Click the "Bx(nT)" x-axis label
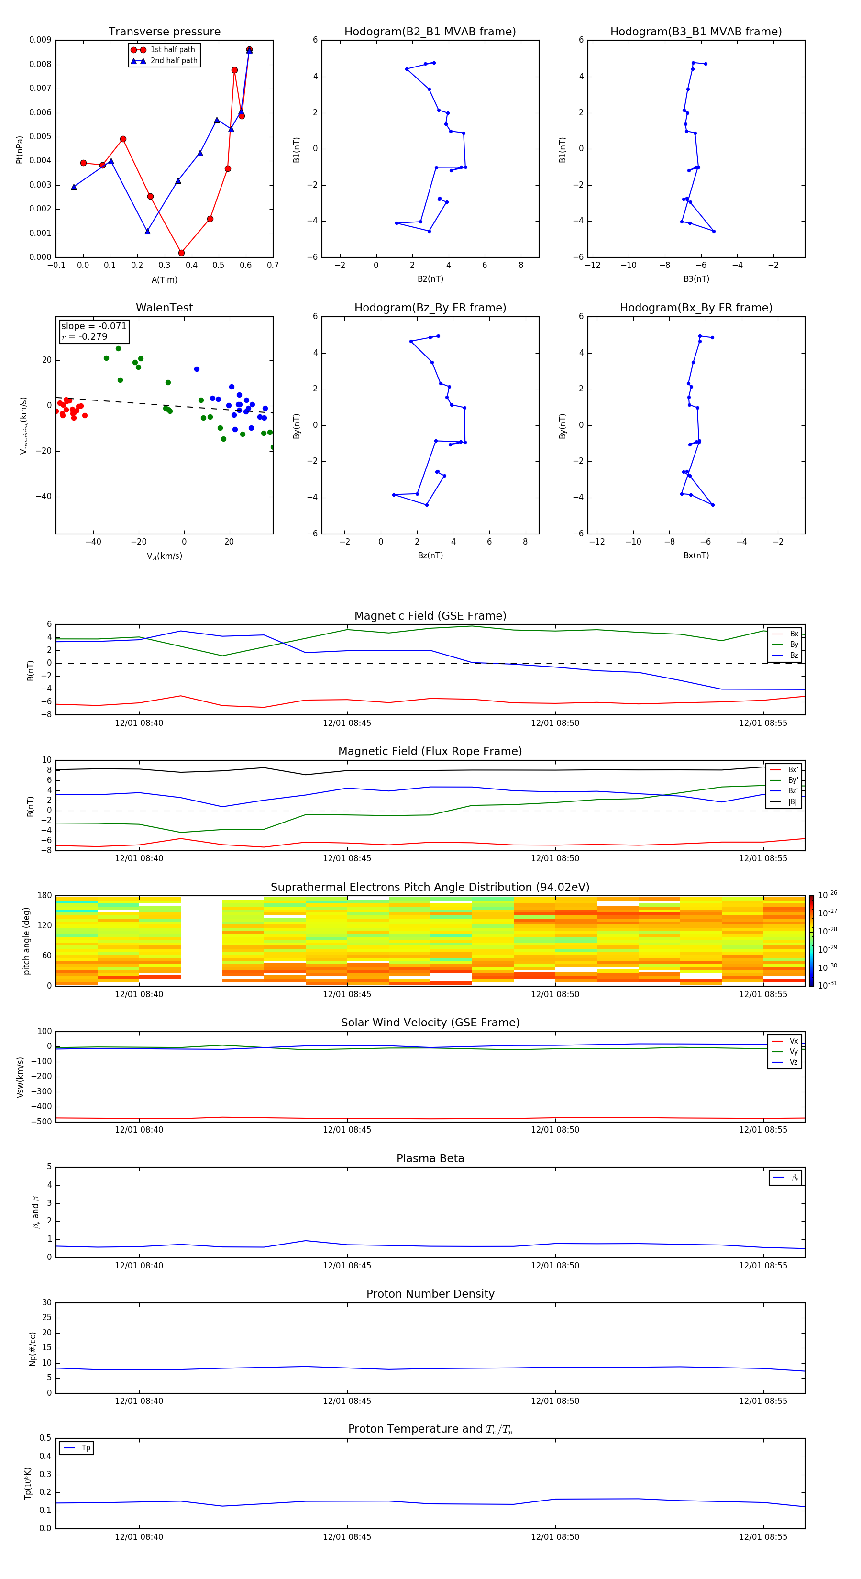861x1579 pixels. [696, 556]
